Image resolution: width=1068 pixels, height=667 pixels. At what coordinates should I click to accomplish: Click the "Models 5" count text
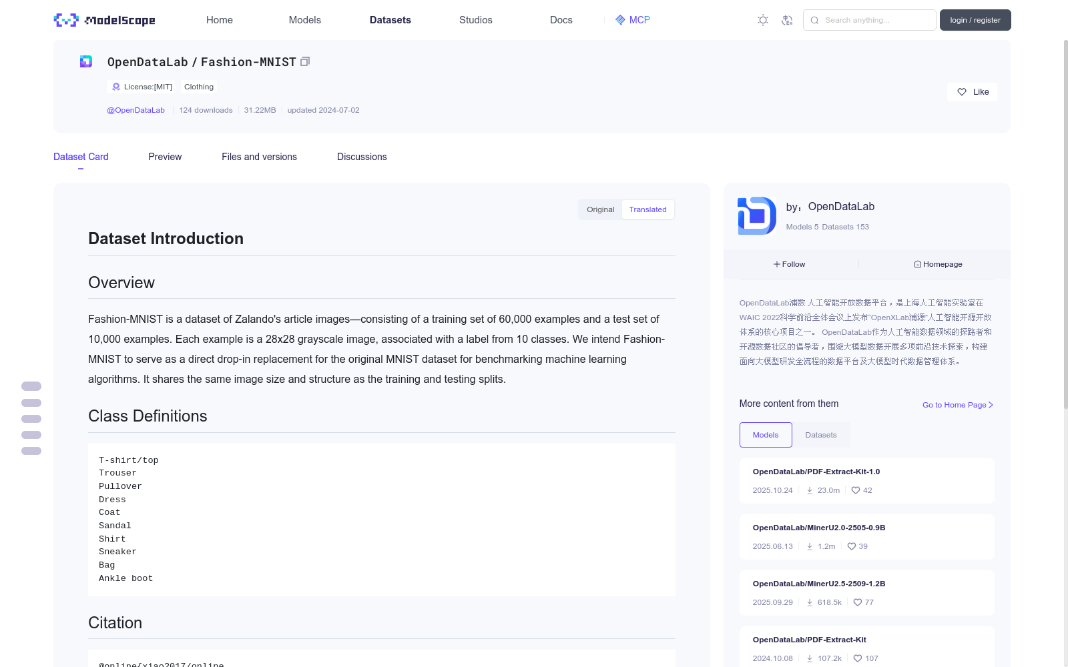802,227
